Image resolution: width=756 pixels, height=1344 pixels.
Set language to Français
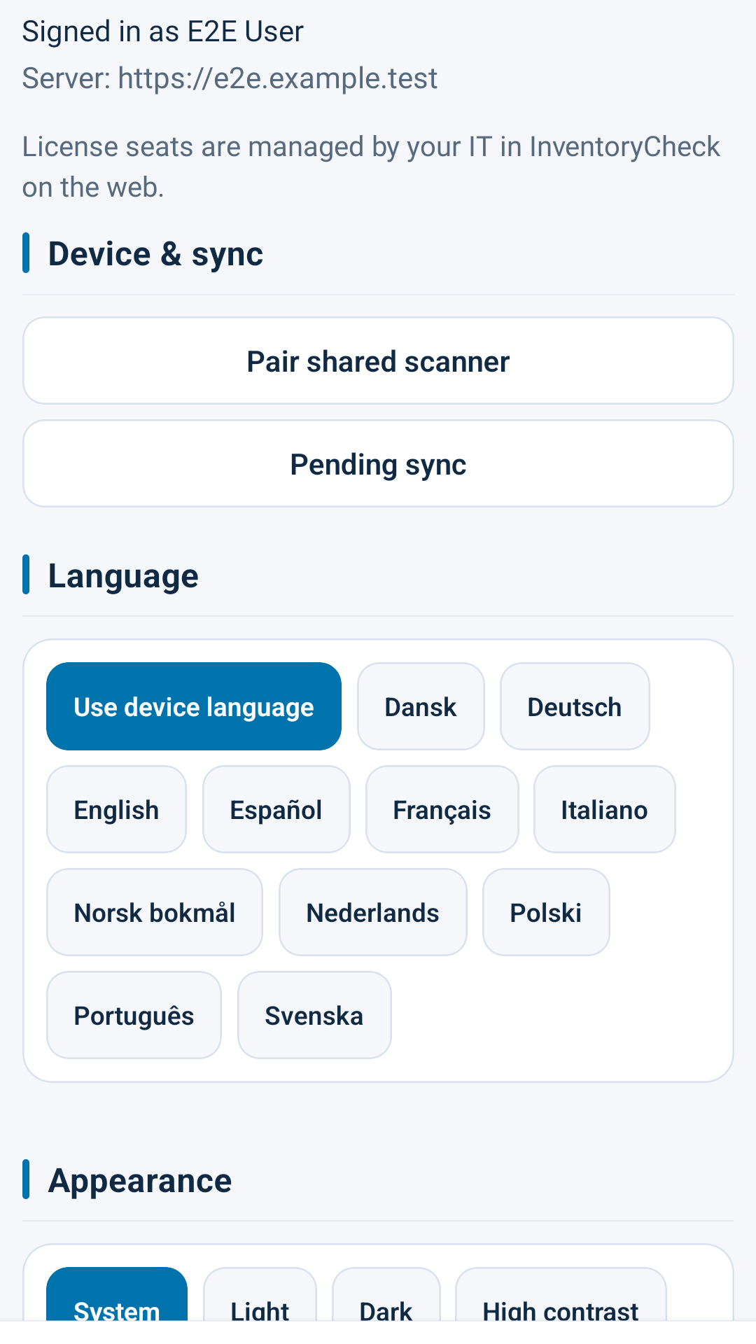pyautogui.click(x=442, y=809)
